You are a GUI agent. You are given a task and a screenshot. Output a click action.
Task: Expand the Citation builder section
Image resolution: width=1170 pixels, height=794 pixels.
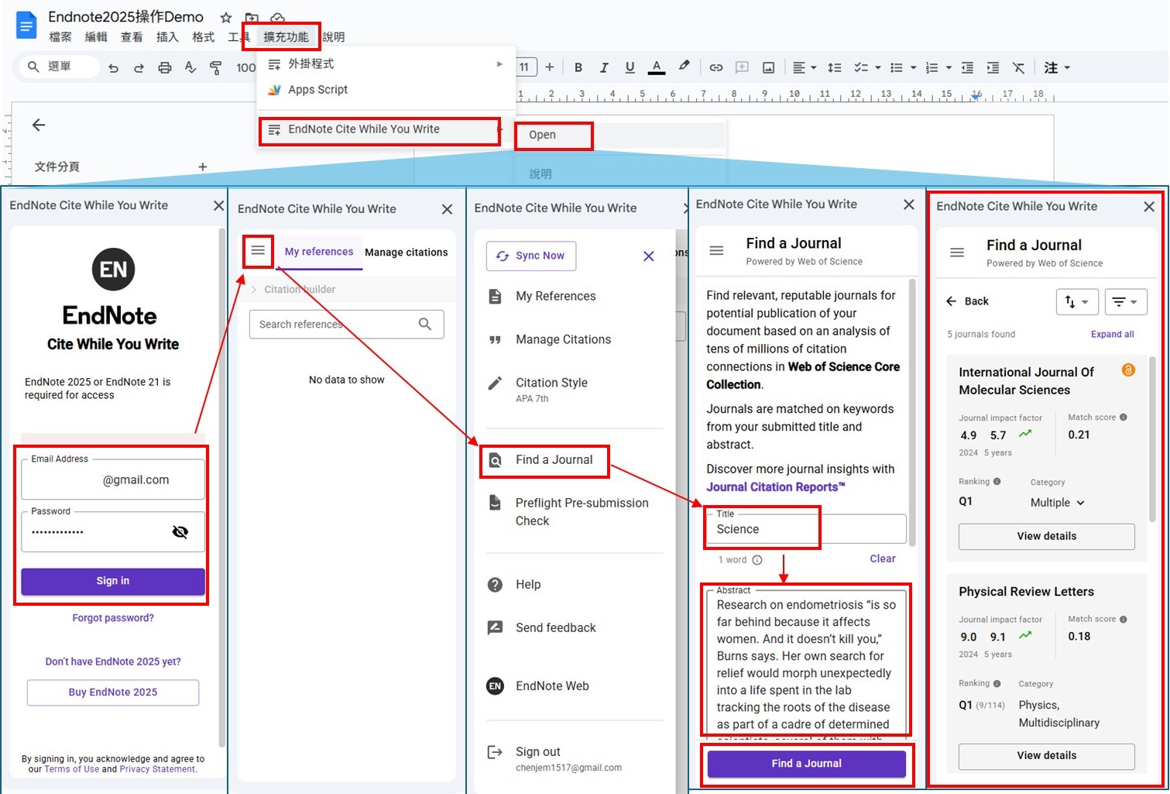(x=255, y=290)
